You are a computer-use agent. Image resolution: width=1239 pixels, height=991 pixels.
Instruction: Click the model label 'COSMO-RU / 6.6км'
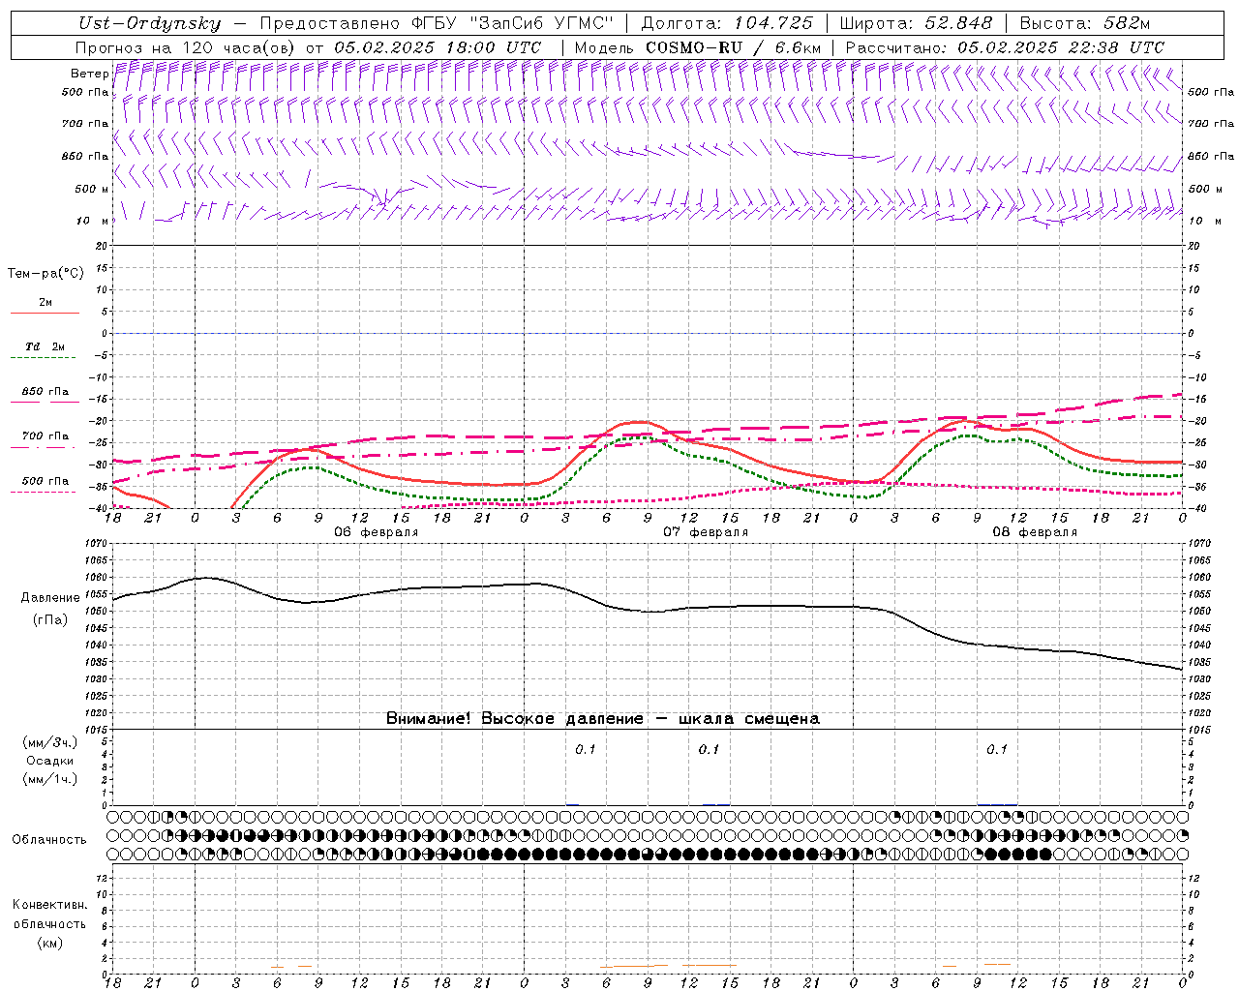[733, 47]
